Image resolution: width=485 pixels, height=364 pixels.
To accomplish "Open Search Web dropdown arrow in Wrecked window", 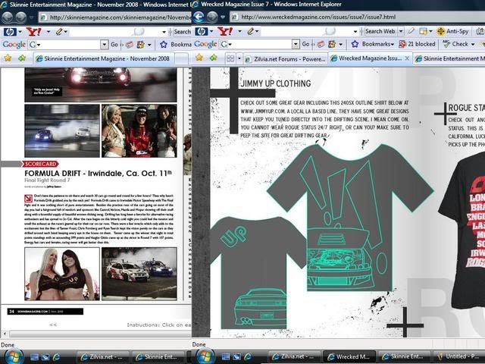I will click(401, 31).
